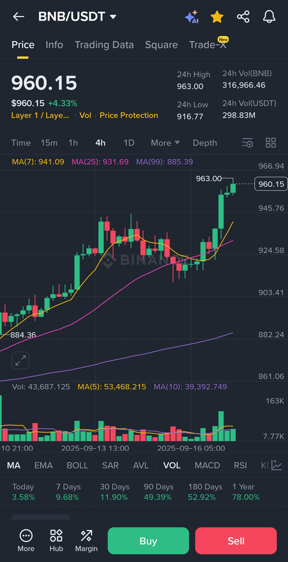The width and height of the screenshot is (288, 562).
Task: Tap the 963.00 high marker on chart
Action: [209, 179]
